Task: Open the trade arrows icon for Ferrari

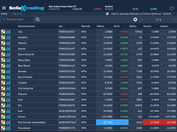Action: pyautogui.click(x=3, y=117)
